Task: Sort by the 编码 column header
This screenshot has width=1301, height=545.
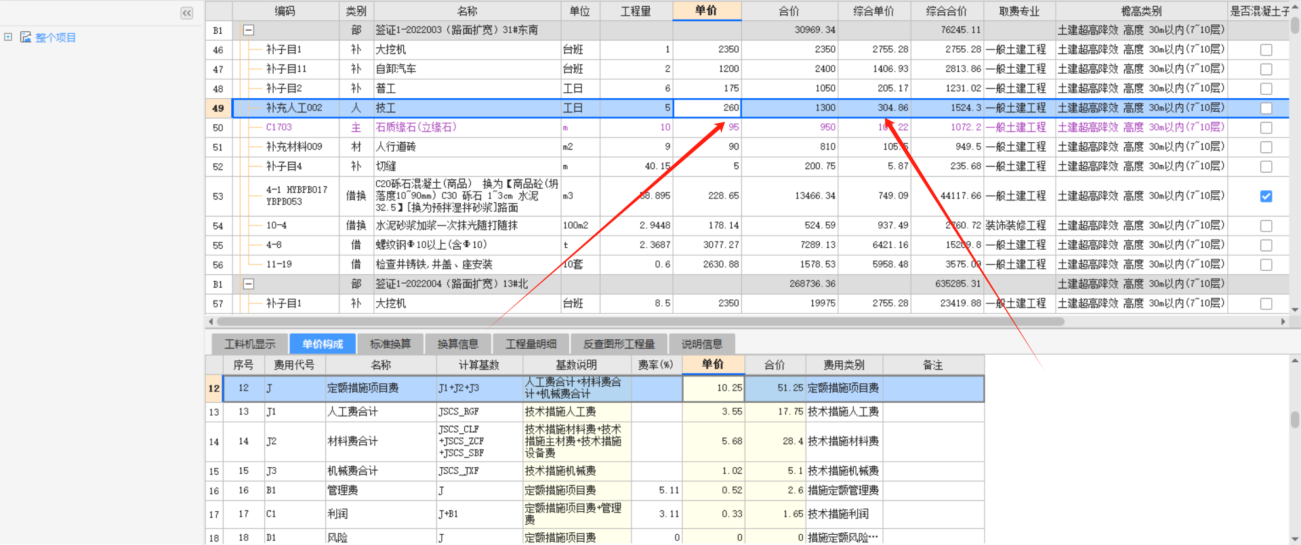Action: coord(285,11)
